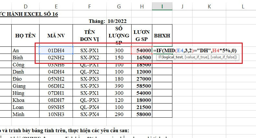This screenshot has width=256, height=138.
Task: Click [value_if_false] in the formula tooltip
Action: 223,57
